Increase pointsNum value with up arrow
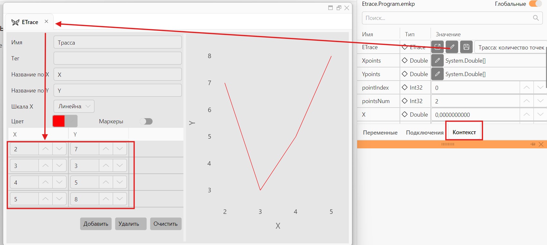This screenshot has height=245, width=547. click(x=526, y=101)
